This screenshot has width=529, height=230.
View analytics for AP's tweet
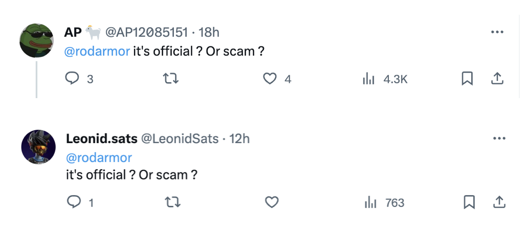coord(369,79)
